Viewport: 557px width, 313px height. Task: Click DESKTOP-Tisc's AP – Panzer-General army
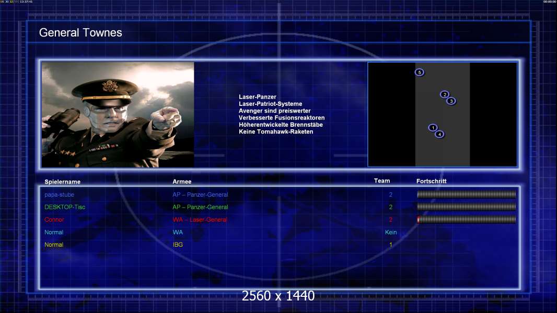[200, 207]
